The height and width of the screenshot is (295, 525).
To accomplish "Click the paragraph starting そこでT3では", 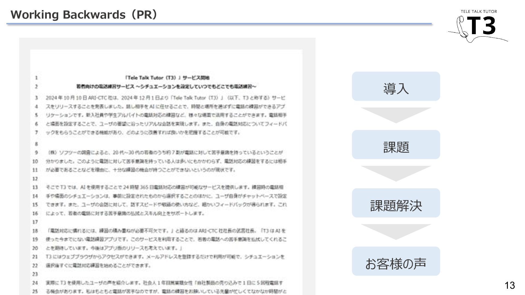I will point(166,200).
